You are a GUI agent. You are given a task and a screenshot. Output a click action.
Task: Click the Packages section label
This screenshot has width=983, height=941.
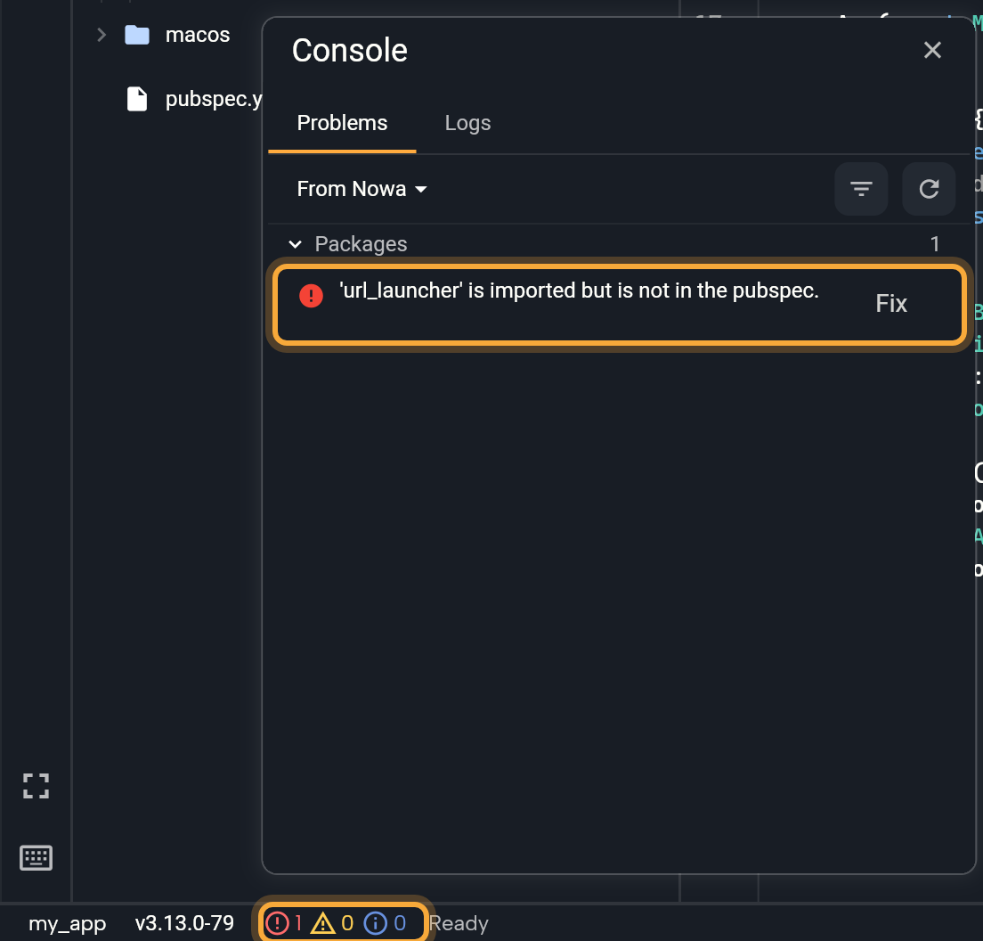tap(362, 244)
